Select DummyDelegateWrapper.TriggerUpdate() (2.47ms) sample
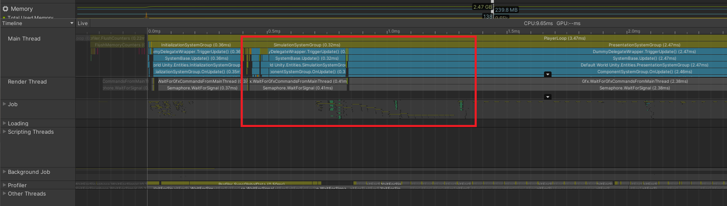 pos(644,51)
